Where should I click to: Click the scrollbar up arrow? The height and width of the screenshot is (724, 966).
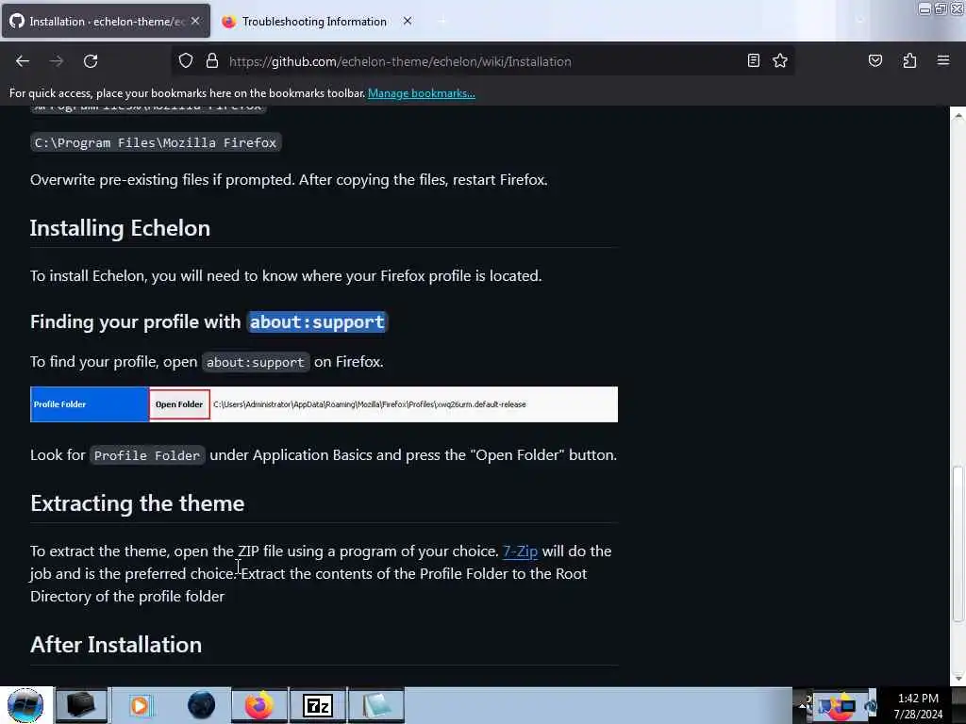958,114
